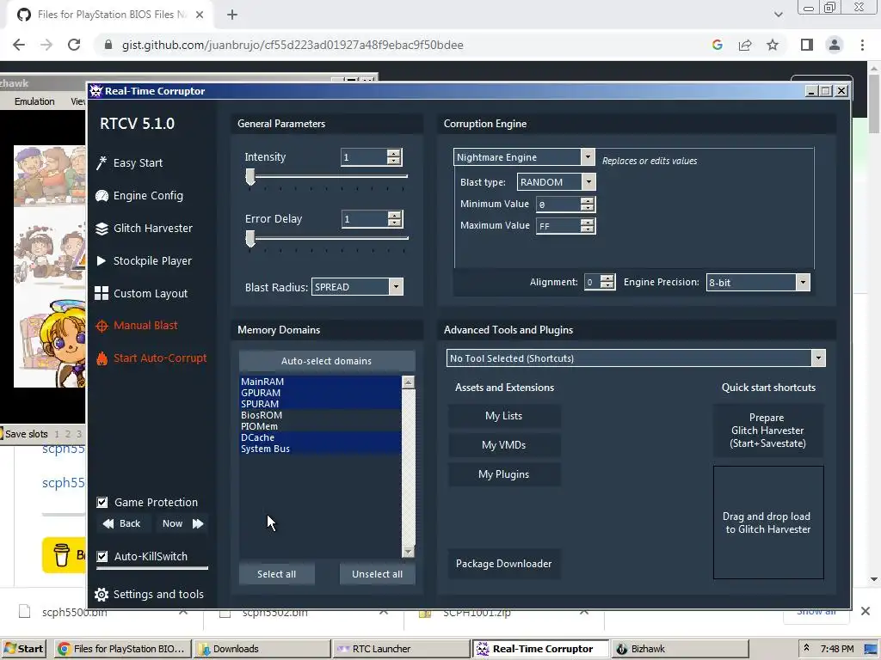Click the Unselect all button
This screenshot has width=881, height=660.
(377, 574)
